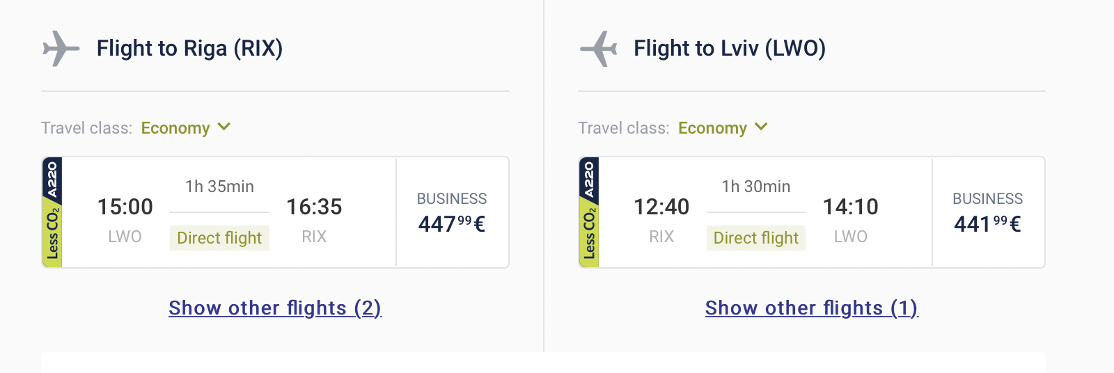The height and width of the screenshot is (373, 1114).
Task: Click the Flight to Lviv (LWO) heading
Action: coord(730,49)
